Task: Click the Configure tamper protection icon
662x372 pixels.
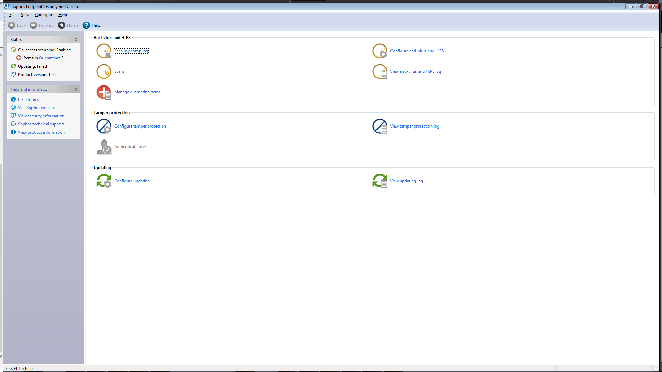Action: [x=104, y=126]
